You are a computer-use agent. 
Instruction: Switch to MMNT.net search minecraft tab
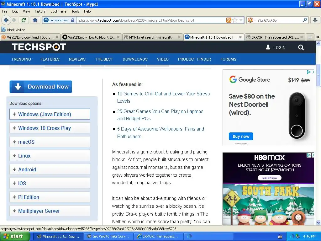(x=153, y=37)
